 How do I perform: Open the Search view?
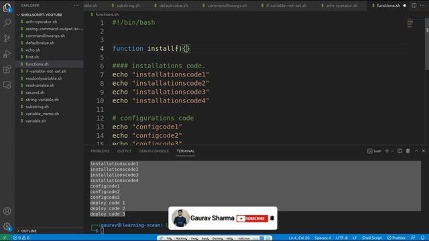pyautogui.click(x=7, y=23)
